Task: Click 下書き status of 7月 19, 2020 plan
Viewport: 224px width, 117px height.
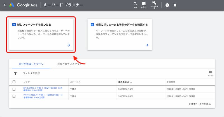Action: [73, 96]
